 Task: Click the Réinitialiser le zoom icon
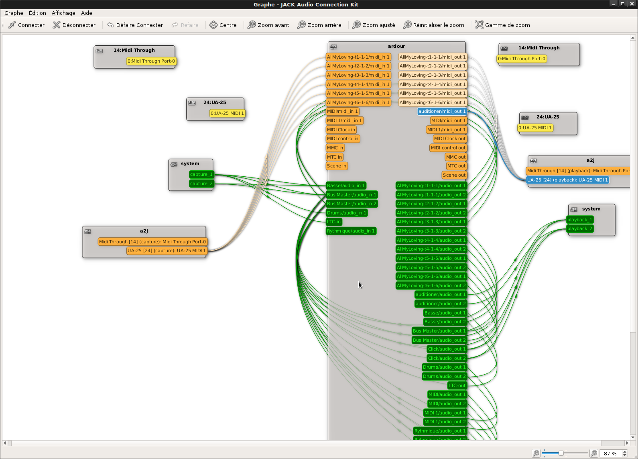tap(407, 25)
